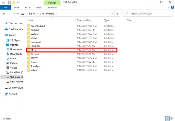Select the Download folder icon
Viewport: 175px width, 121px height.
(x=29, y=42)
